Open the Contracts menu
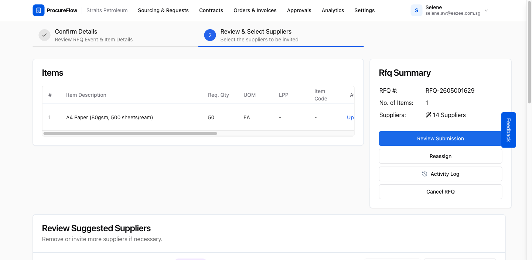Viewport: 532px width, 260px height. coord(211,10)
